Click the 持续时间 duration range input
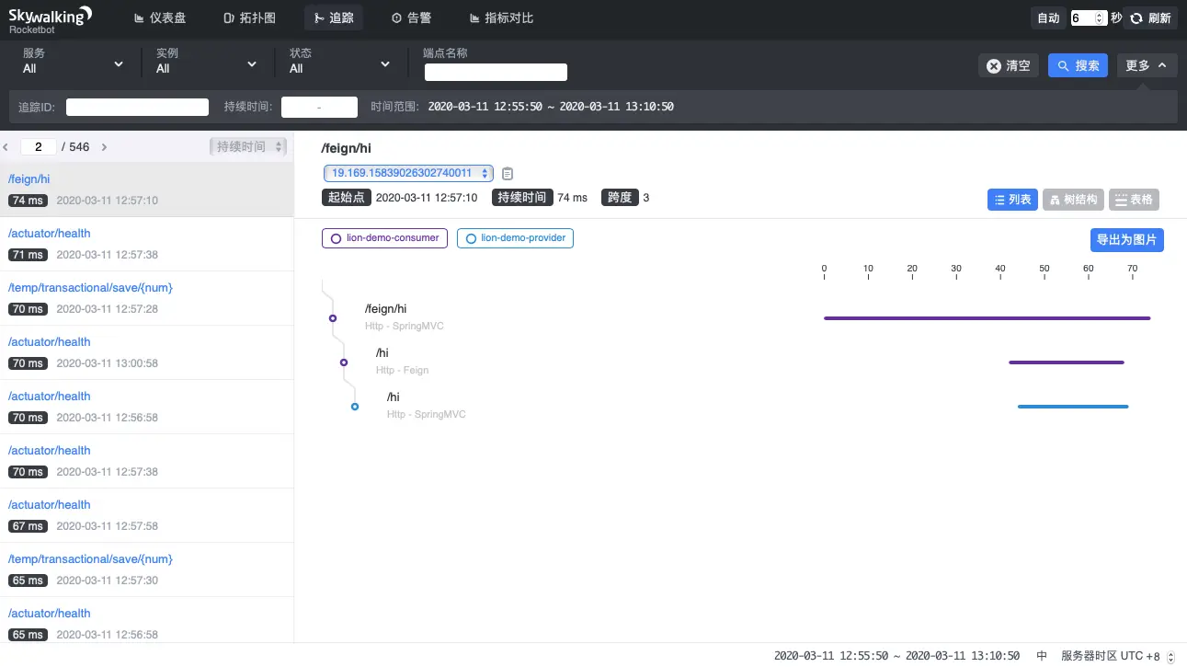Viewport: 1187px width, 667px height. pos(319,107)
